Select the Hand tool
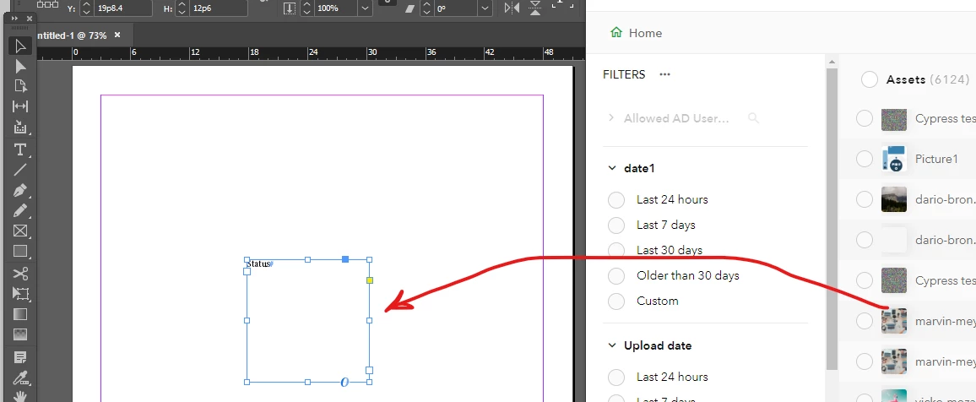The width and height of the screenshot is (976, 402). click(x=20, y=396)
